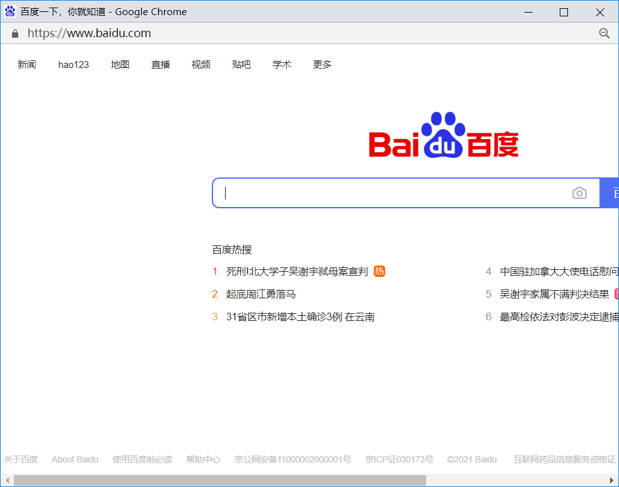
Task: Open the 关于百度 footer link
Action: (x=21, y=459)
